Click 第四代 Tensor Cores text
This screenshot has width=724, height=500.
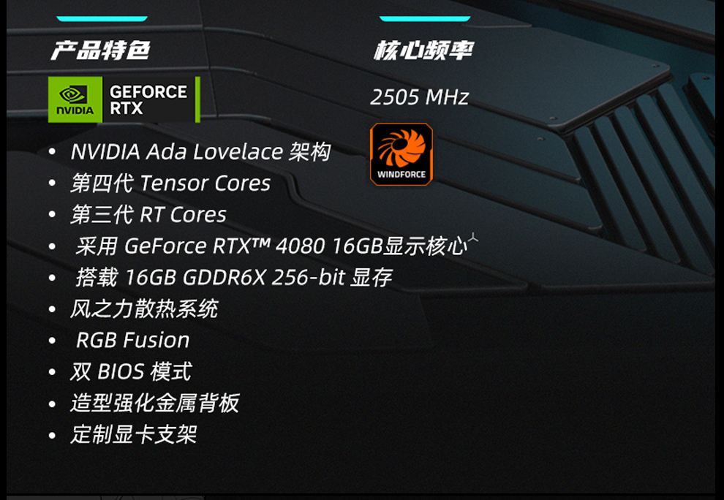tap(170, 183)
